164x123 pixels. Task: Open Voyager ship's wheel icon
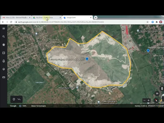click(4, 45)
